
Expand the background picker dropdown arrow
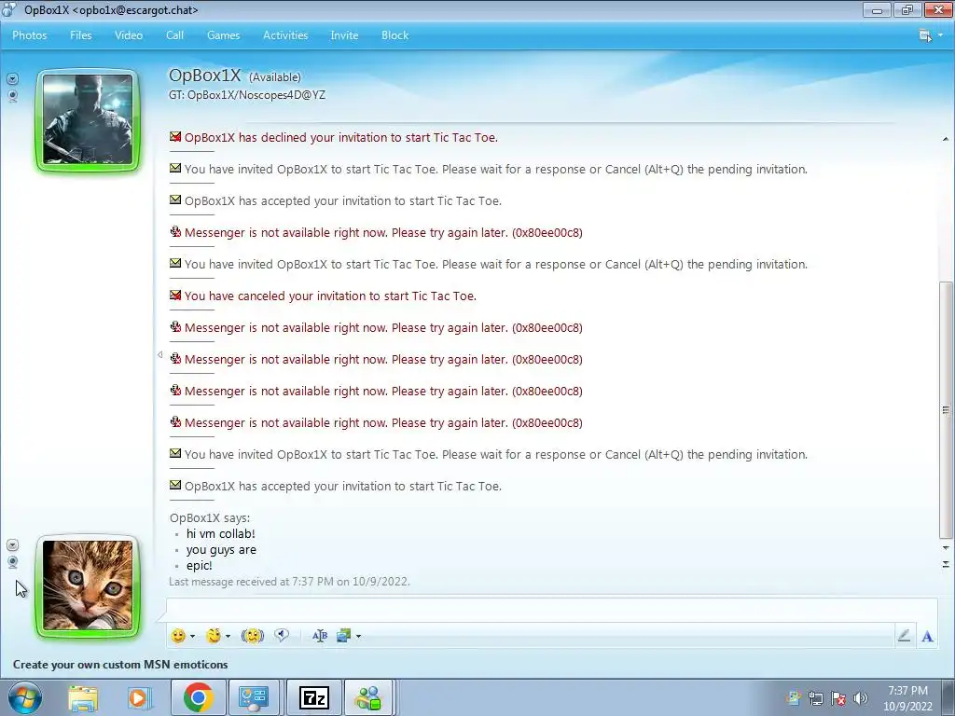point(358,636)
